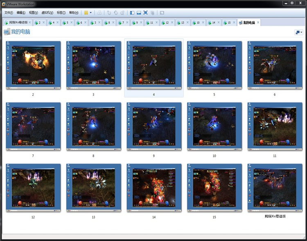Image resolution: width=307 pixels, height=241 pixels.
Task: Select VM 2 thumbnail
Action: click(33, 65)
